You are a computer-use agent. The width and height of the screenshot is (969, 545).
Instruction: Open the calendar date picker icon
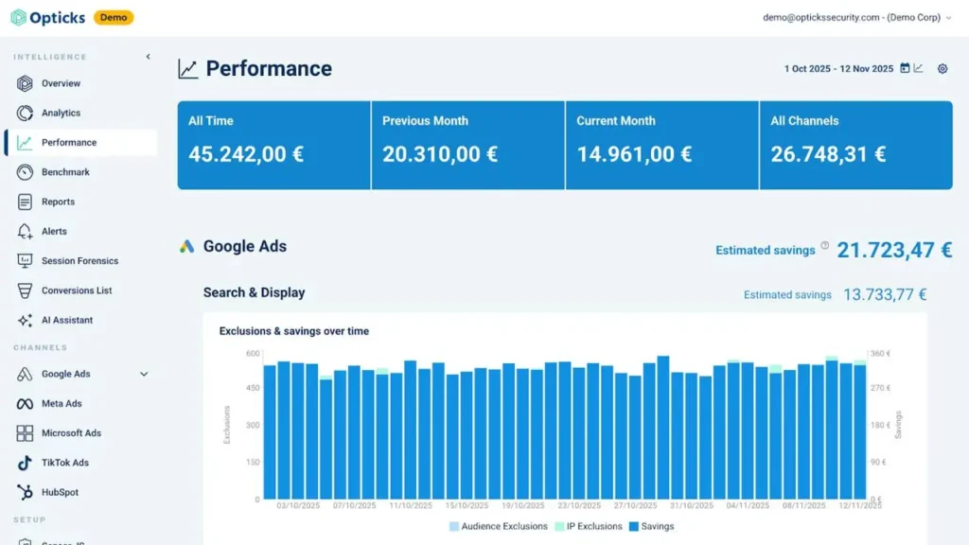[905, 68]
